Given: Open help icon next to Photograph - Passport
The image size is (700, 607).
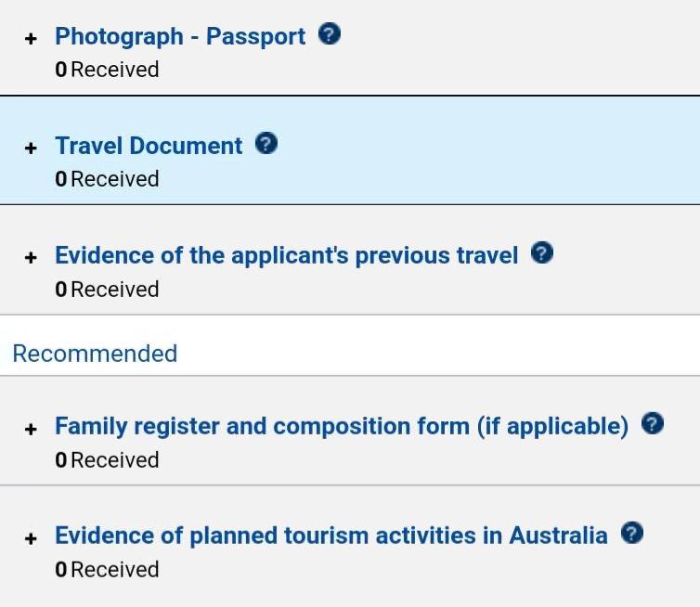Looking at the screenshot, I should [330, 34].
